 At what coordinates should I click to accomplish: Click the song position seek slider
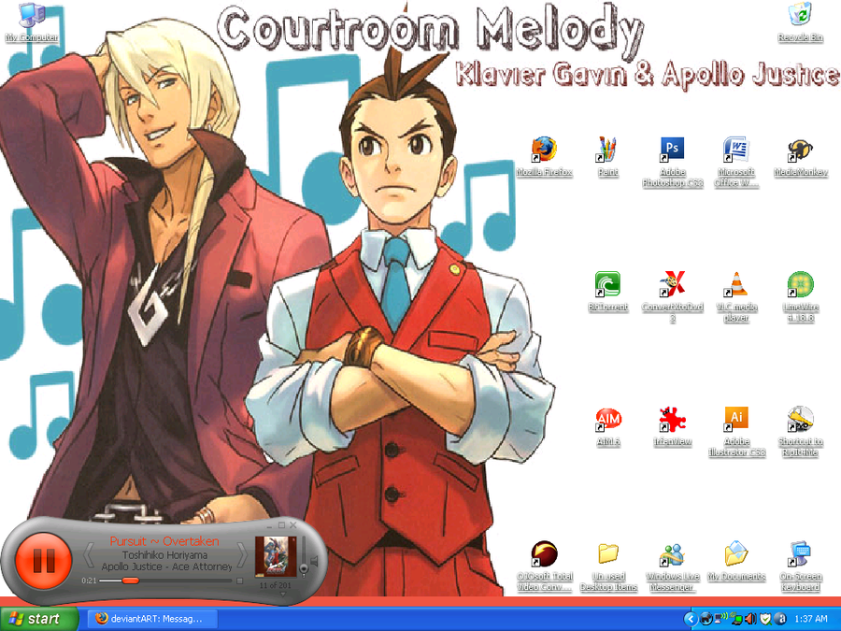[x=165, y=581]
